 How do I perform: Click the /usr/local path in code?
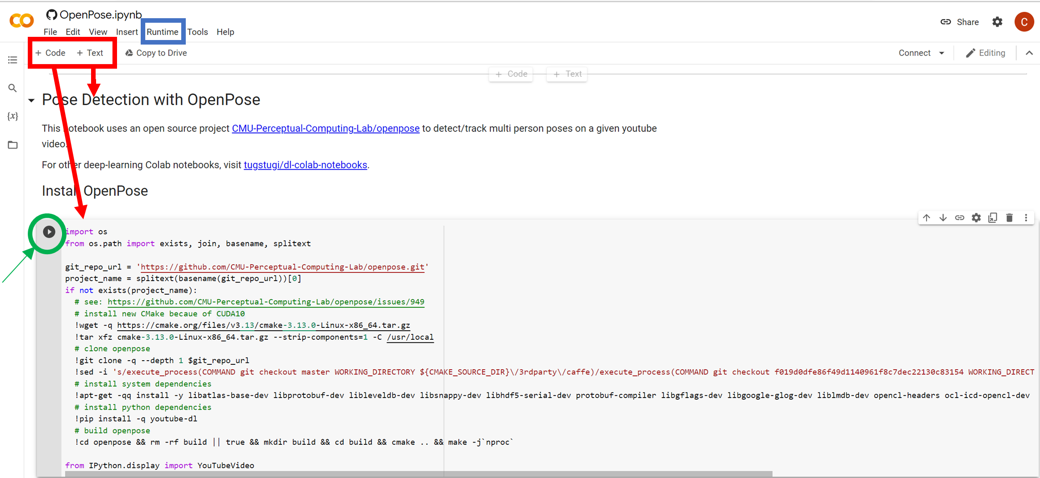410,337
